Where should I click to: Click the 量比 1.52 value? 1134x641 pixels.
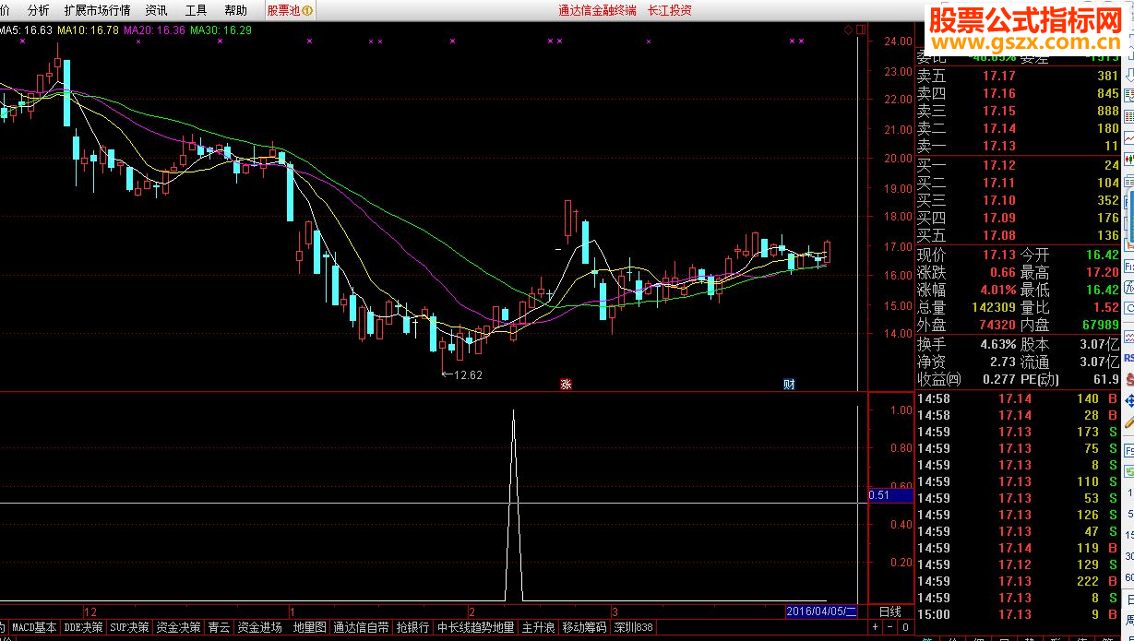coord(1105,307)
